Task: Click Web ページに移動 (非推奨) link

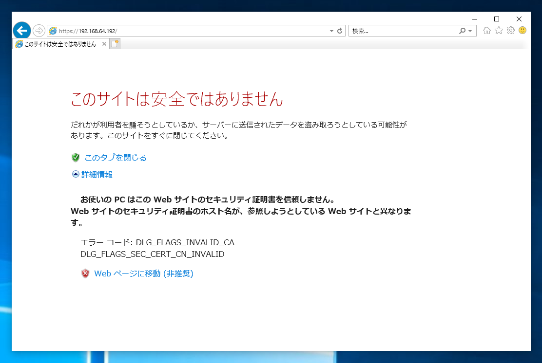Action: point(144,273)
